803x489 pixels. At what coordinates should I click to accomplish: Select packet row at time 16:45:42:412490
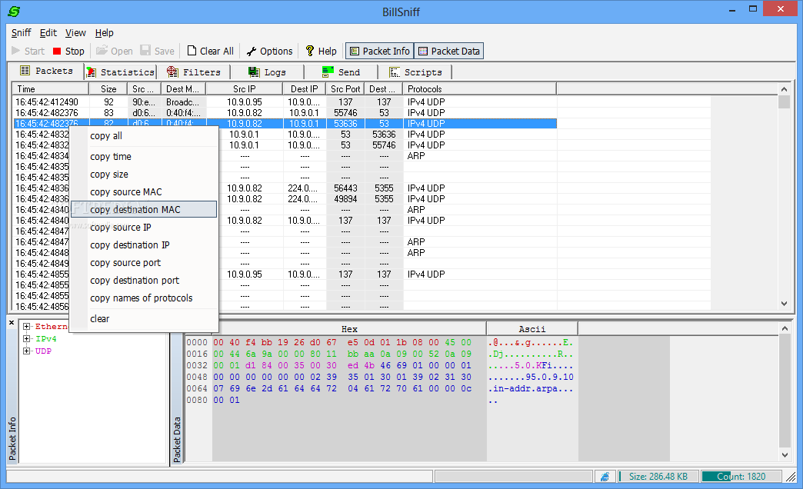click(x=285, y=102)
